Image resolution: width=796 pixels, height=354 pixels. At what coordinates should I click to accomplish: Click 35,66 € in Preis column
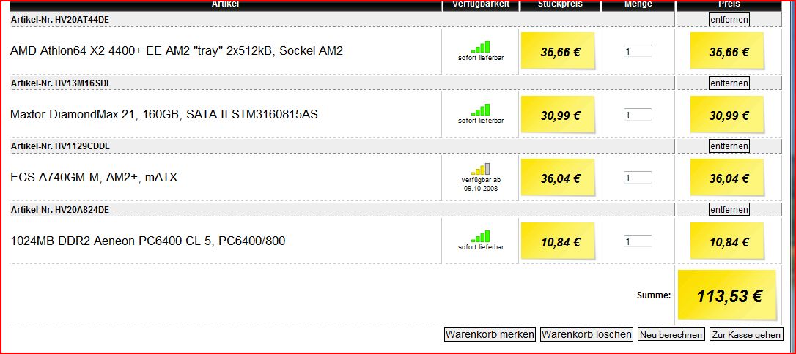coord(727,50)
